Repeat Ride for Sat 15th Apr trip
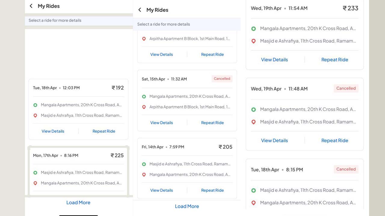This screenshot has height=216, width=385. point(212,123)
